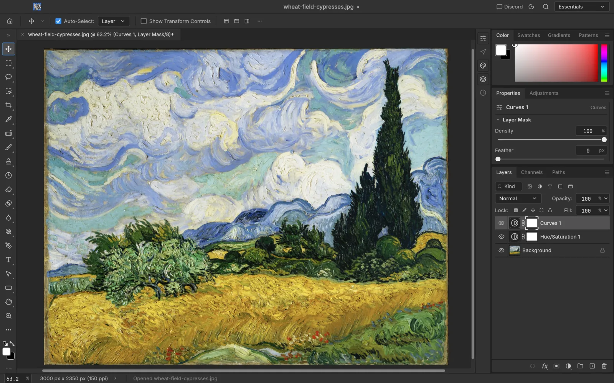Create a new layer with plus icon
This screenshot has width=614, height=383.
click(592, 366)
